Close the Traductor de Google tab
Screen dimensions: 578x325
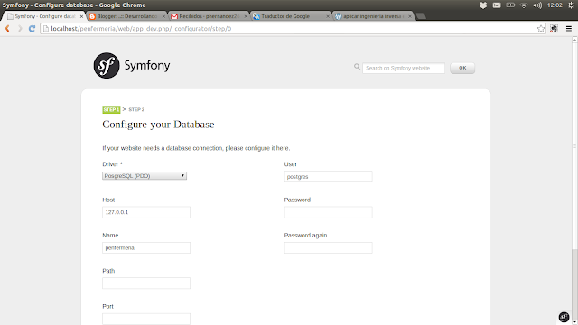pos(328,16)
